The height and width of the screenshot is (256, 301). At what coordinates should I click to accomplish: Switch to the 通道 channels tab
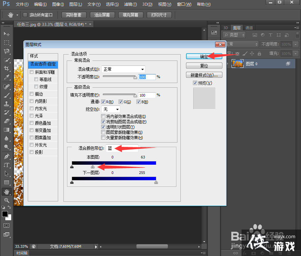tap(249, 28)
